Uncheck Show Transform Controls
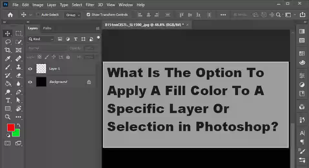The image size is (309, 168). (88, 14)
